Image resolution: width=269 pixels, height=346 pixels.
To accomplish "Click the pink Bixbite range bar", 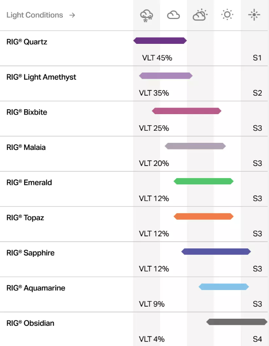I will [187, 111].
